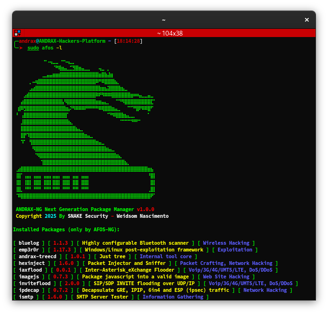Click 'Packet Injector and Sniffer' description
328x314 pixels.
click(127, 263)
